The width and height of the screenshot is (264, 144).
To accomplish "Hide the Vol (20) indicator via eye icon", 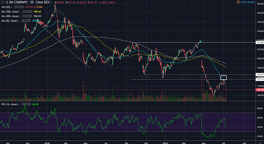I will click(15, 7).
